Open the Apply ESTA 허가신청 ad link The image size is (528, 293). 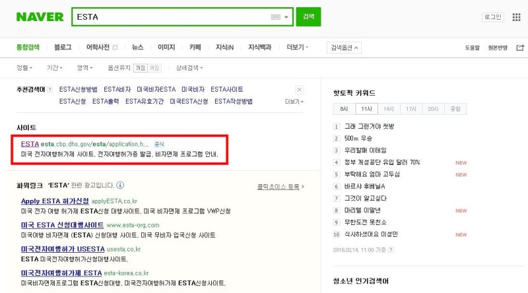pos(55,201)
